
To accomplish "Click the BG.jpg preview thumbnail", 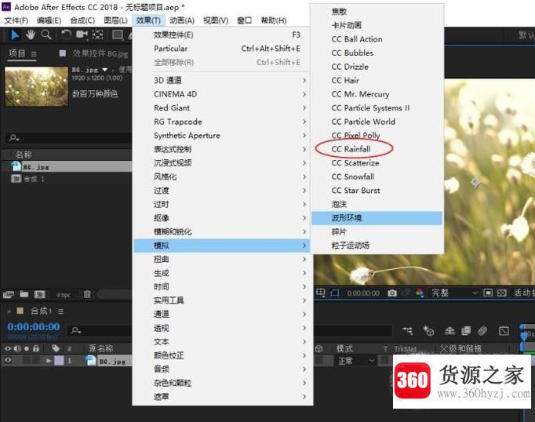I will [37, 86].
